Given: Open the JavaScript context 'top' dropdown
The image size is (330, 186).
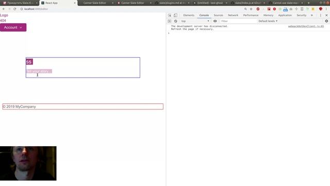Looking at the screenshot, I should tap(195, 21).
